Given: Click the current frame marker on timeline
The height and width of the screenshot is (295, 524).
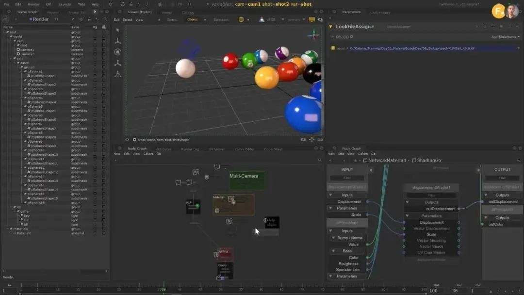Looking at the screenshot, I should click(164, 286).
